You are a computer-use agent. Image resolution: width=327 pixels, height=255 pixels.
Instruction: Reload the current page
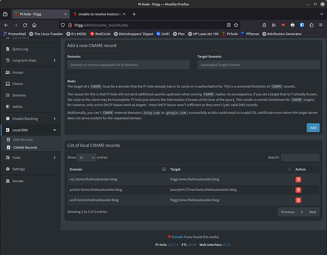pyautogui.click(x=25, y=25)
